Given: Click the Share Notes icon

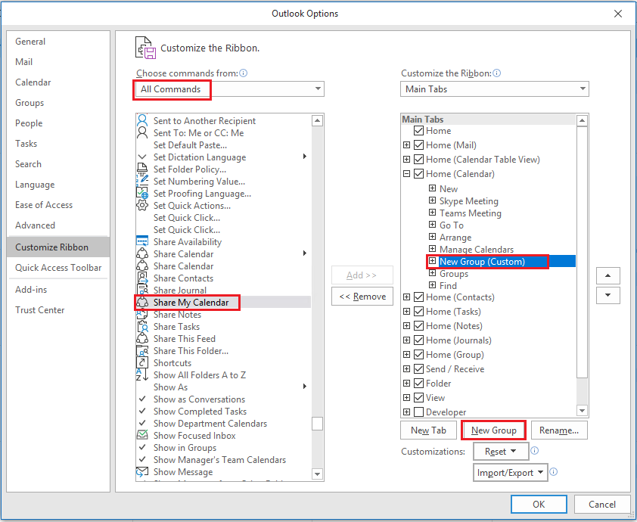Looking at the screenshot, I should 142,315.
